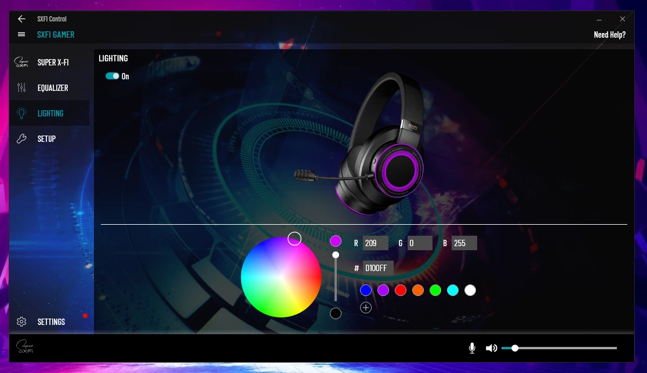
Task: Click the Super X-Fi logo in bottom bar
Action: tap(25, 346)
